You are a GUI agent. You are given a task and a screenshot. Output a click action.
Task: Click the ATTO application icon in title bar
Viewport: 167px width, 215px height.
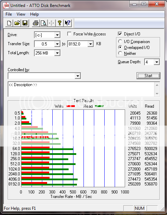[6, 6]
